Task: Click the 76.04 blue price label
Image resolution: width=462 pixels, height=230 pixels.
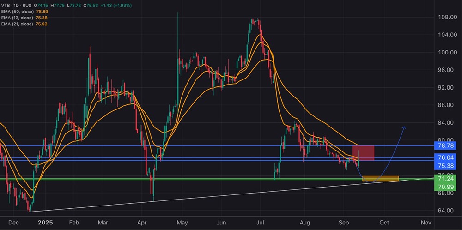Action: 445,158
